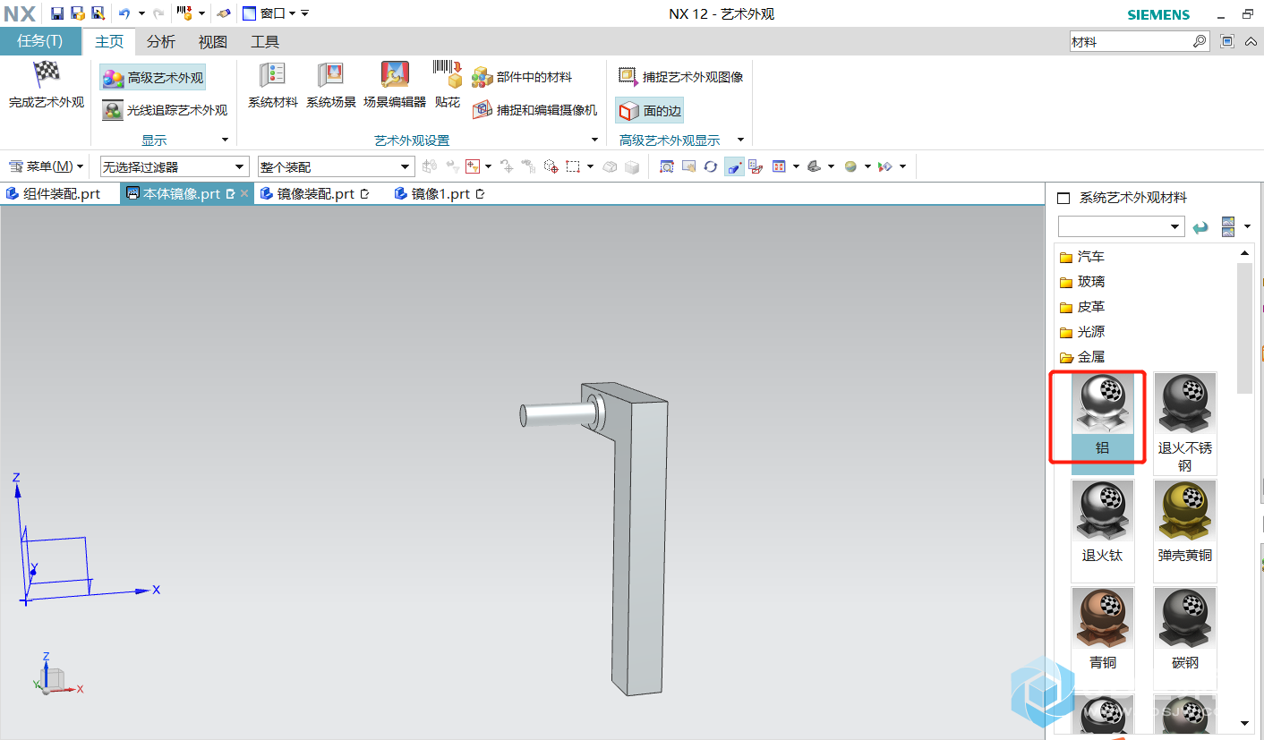
Task: Switch to the 分析 ribbon tab
Action: 161,41
